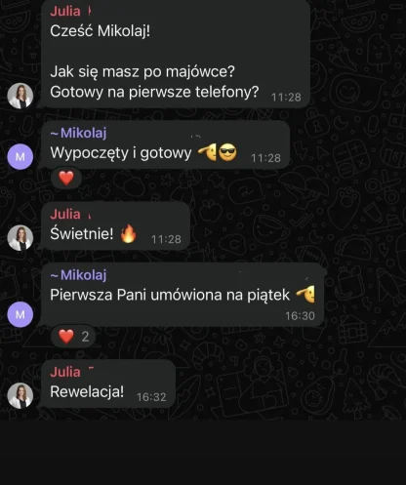Click the sunglasses emoji in Mikolaj's message
The image size is (406, 485).
[x=227, y=153]
